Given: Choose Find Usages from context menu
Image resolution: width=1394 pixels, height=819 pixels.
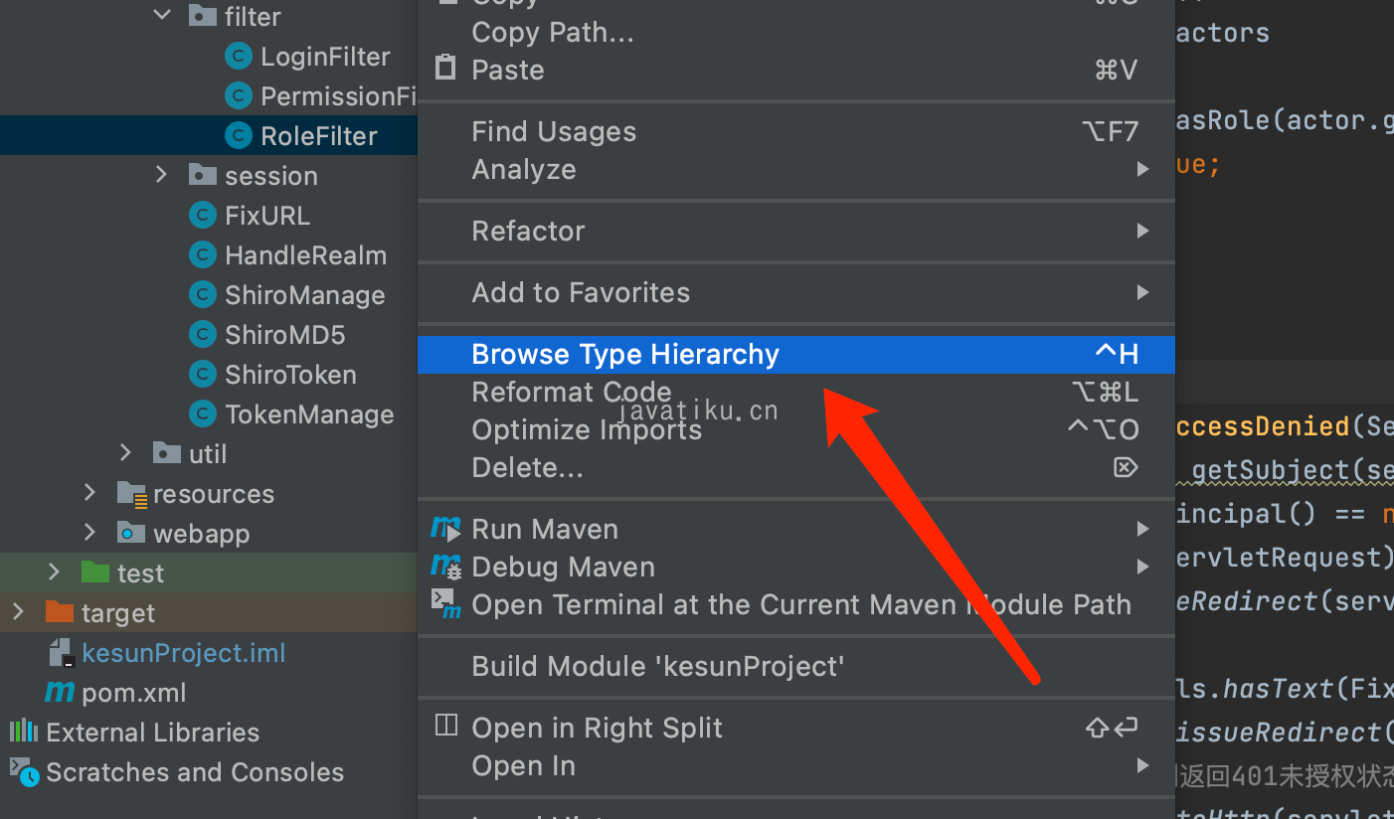Looking at the screenshot, I should point(554,132).
